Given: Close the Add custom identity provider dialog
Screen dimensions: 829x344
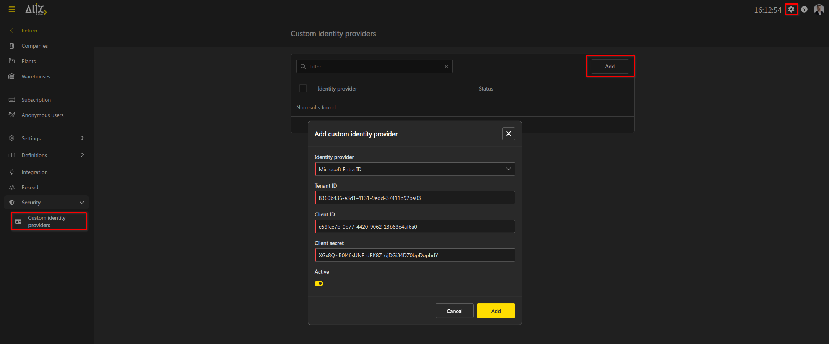Looking at the screenshot, I should tap(509, 134).
